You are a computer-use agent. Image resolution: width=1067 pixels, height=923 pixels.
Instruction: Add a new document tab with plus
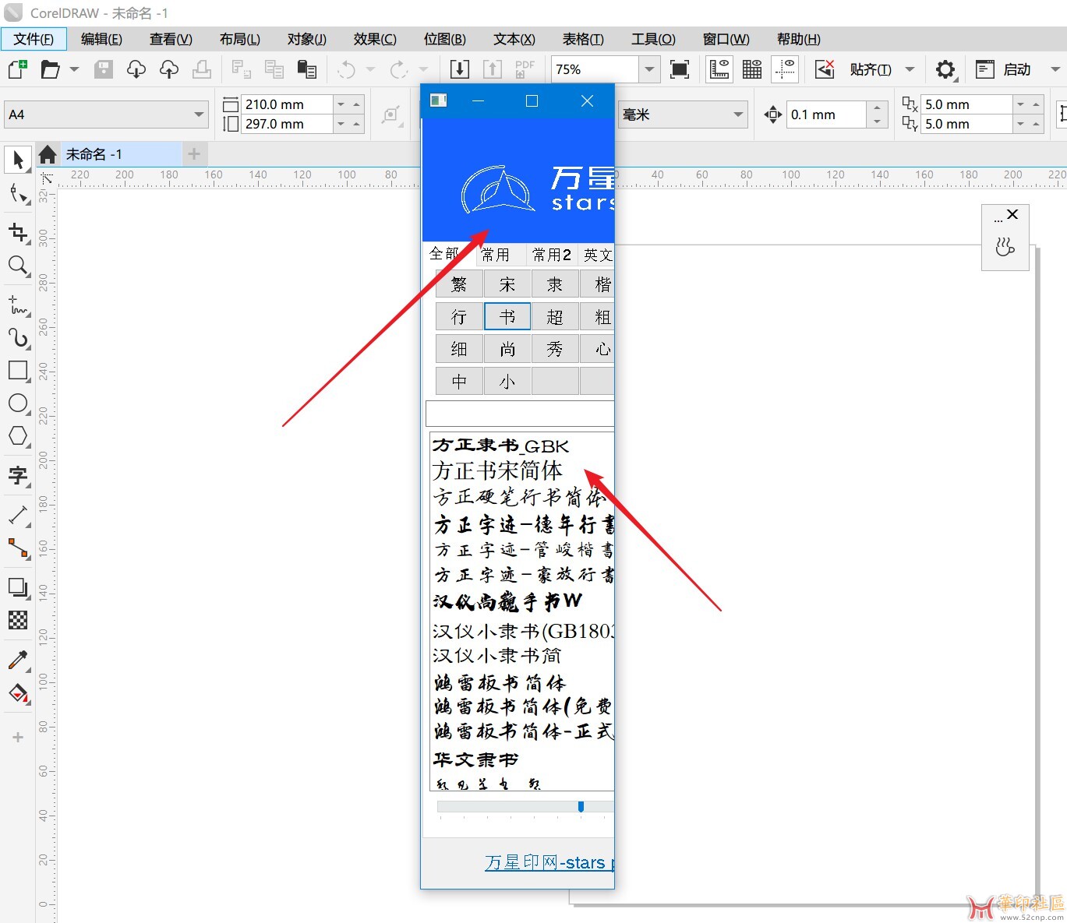pyautogui.click(x=194, y=153)
